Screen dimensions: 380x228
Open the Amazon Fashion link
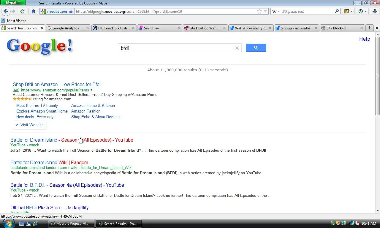point(86,111)
